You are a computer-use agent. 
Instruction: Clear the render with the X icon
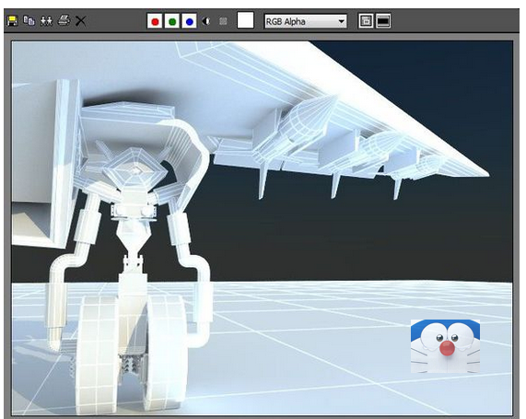point(80,21)
